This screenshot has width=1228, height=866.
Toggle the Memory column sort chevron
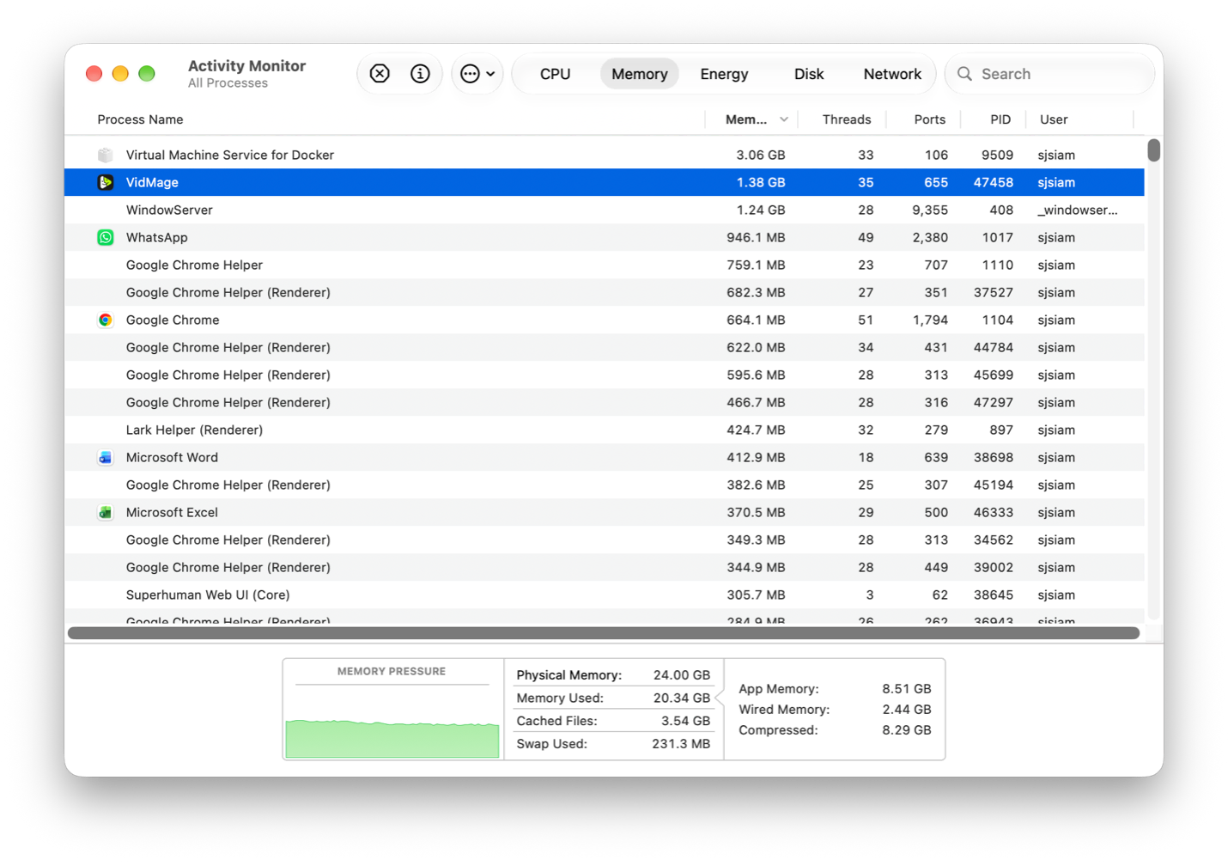click(783, 119)
